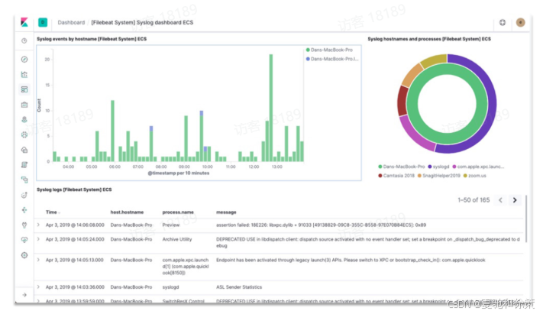The width and height of the screenshot is (543, 314).
Task: Click the @timestamp per 10 minutes axis label
Action: [179, 173]
